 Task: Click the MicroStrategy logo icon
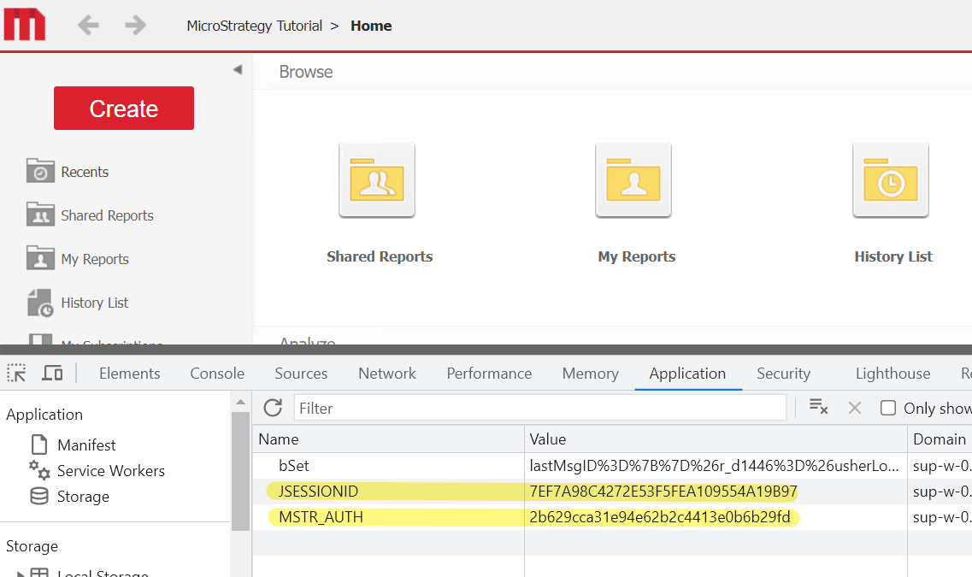(x=25, y=25)
